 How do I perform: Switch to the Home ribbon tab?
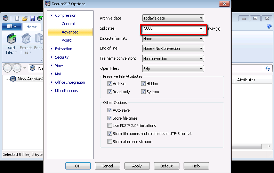pos(32,27)
